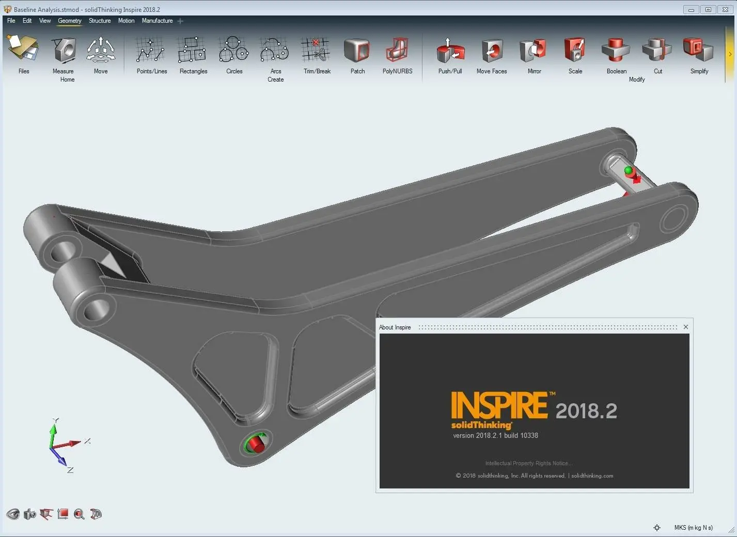737x537 pixels.
Task: Select the Push/Pull tool
Action: (450, 50)
